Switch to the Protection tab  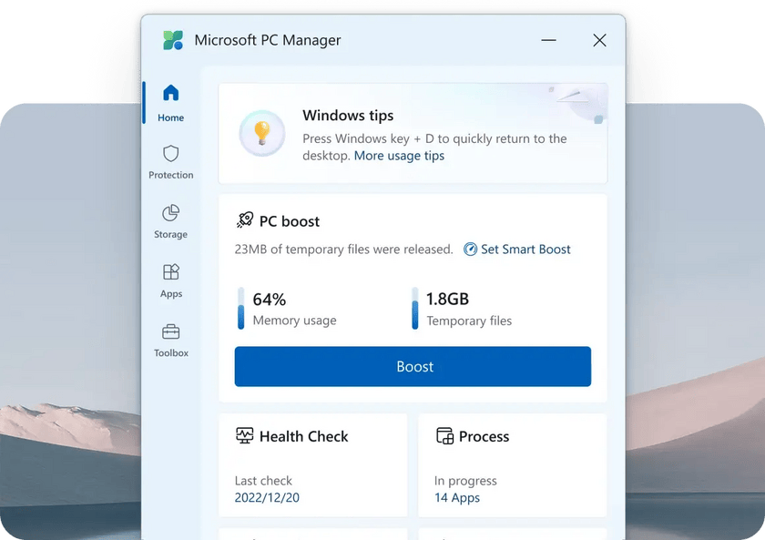tap(169, 161)
